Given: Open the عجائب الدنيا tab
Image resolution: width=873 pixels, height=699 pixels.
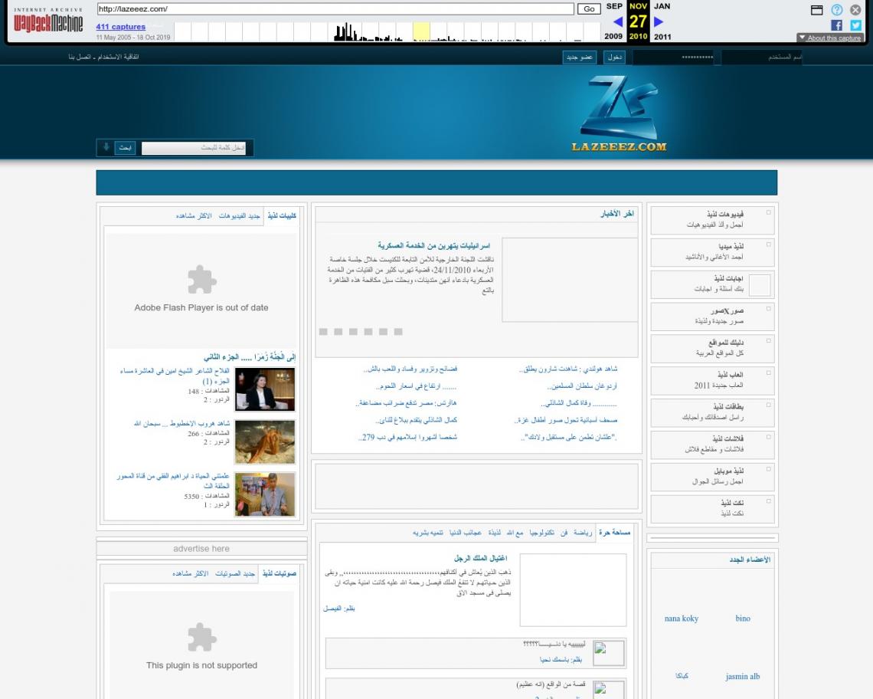Looking at the screenshot, I should point(465,533).
